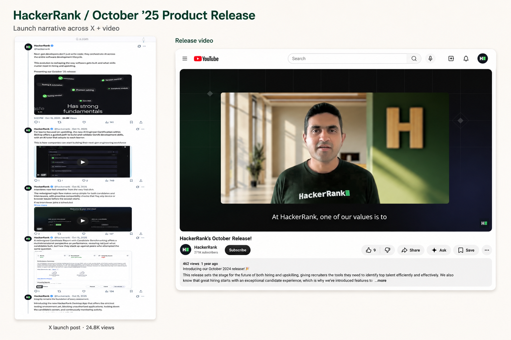511x340 pixels.
Task: Click the Grok icon on the first HackerRank tweet
Action: (139, 46)
